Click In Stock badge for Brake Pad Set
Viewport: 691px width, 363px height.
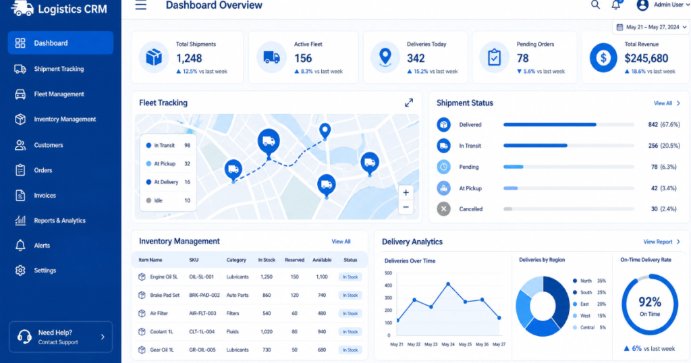pos(350,295)
